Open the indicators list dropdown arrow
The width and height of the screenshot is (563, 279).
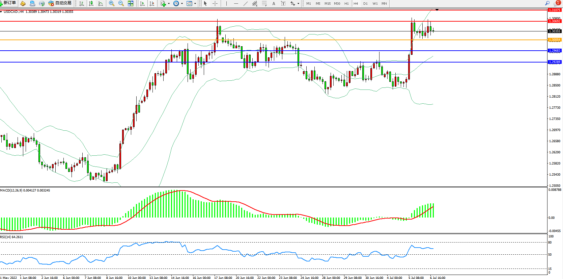[169, 3]
